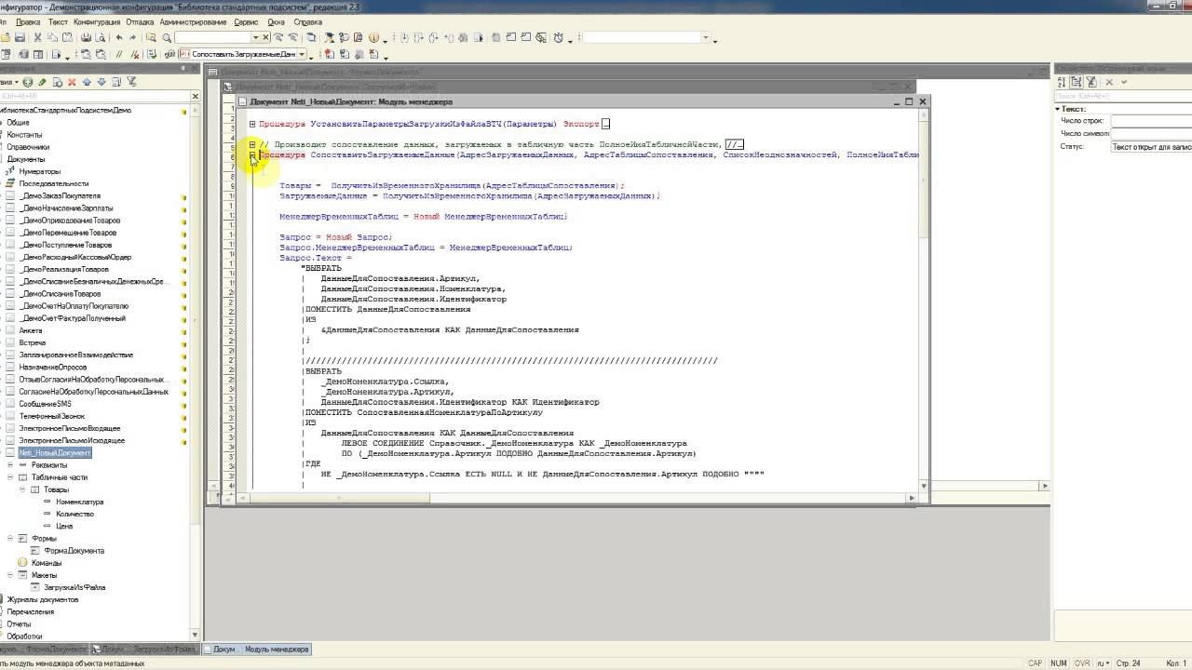This screenshot has height=670, width=1192.
Task: Click the Redo arrow in main toolbar
Action: point(132,38)
